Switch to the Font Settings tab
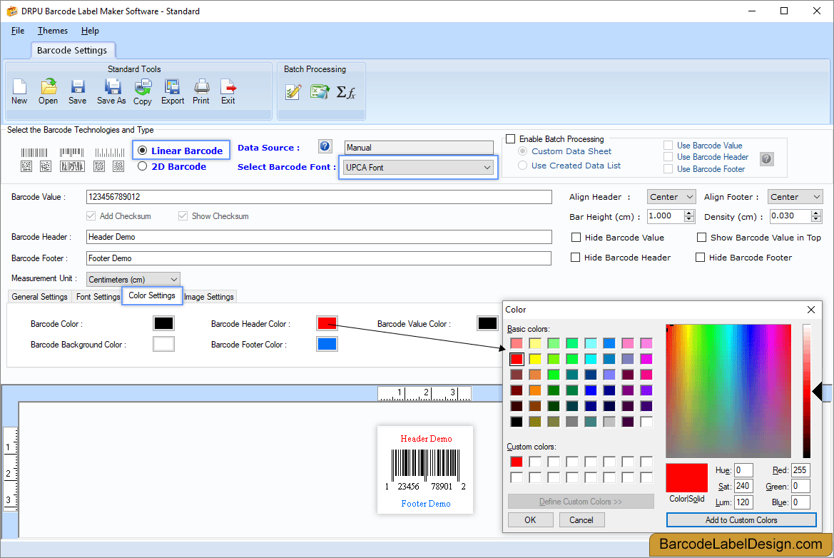 point(98,297)
